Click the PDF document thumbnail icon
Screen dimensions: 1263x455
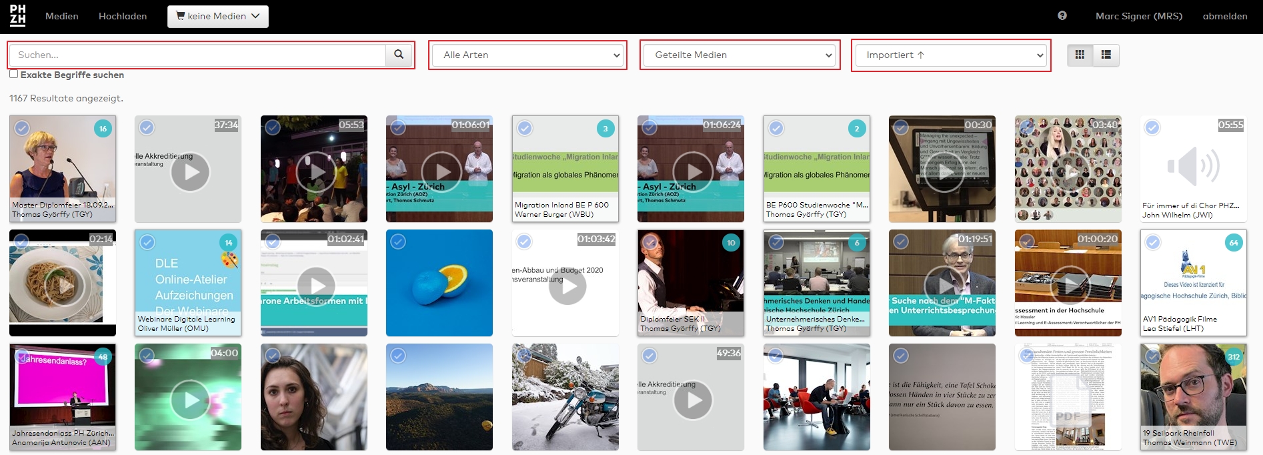coord(1068,400)
